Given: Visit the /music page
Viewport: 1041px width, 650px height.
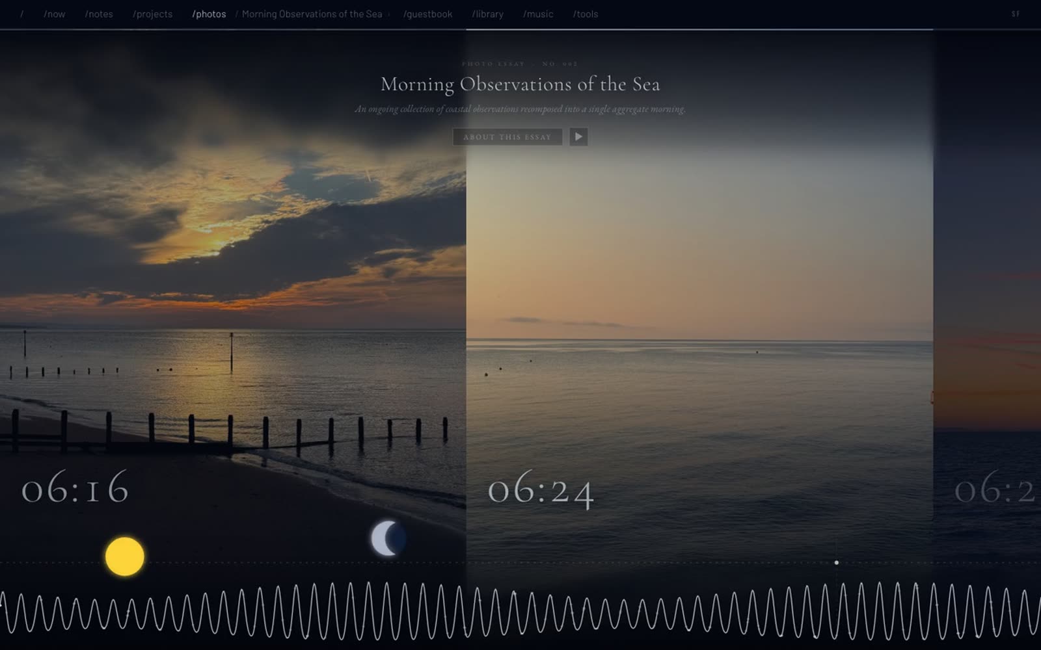Looking at the screenshot, I should [538, 14].
